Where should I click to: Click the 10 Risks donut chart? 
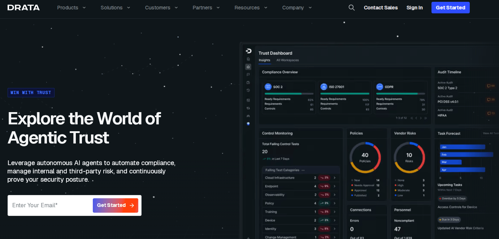coord(409,158)
